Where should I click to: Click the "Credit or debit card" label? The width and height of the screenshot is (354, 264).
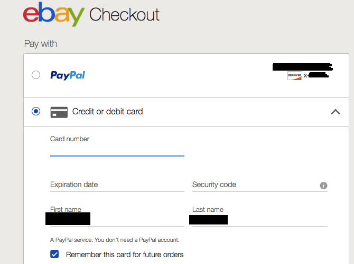point(107,112)
